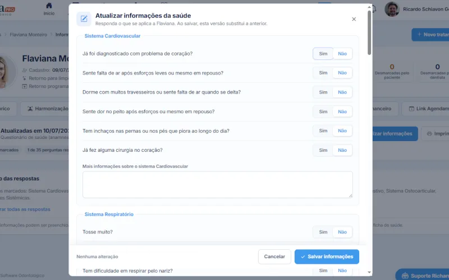Click Salvar informações button
Screen dimensions: 449x280
[327, 256]
